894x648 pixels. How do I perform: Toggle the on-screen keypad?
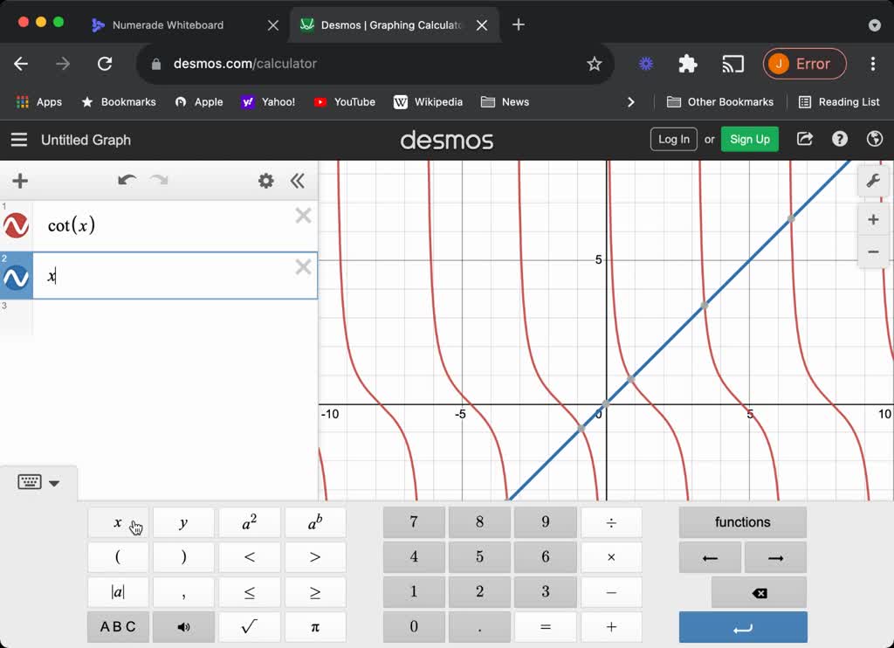click(x=30, y=482)
